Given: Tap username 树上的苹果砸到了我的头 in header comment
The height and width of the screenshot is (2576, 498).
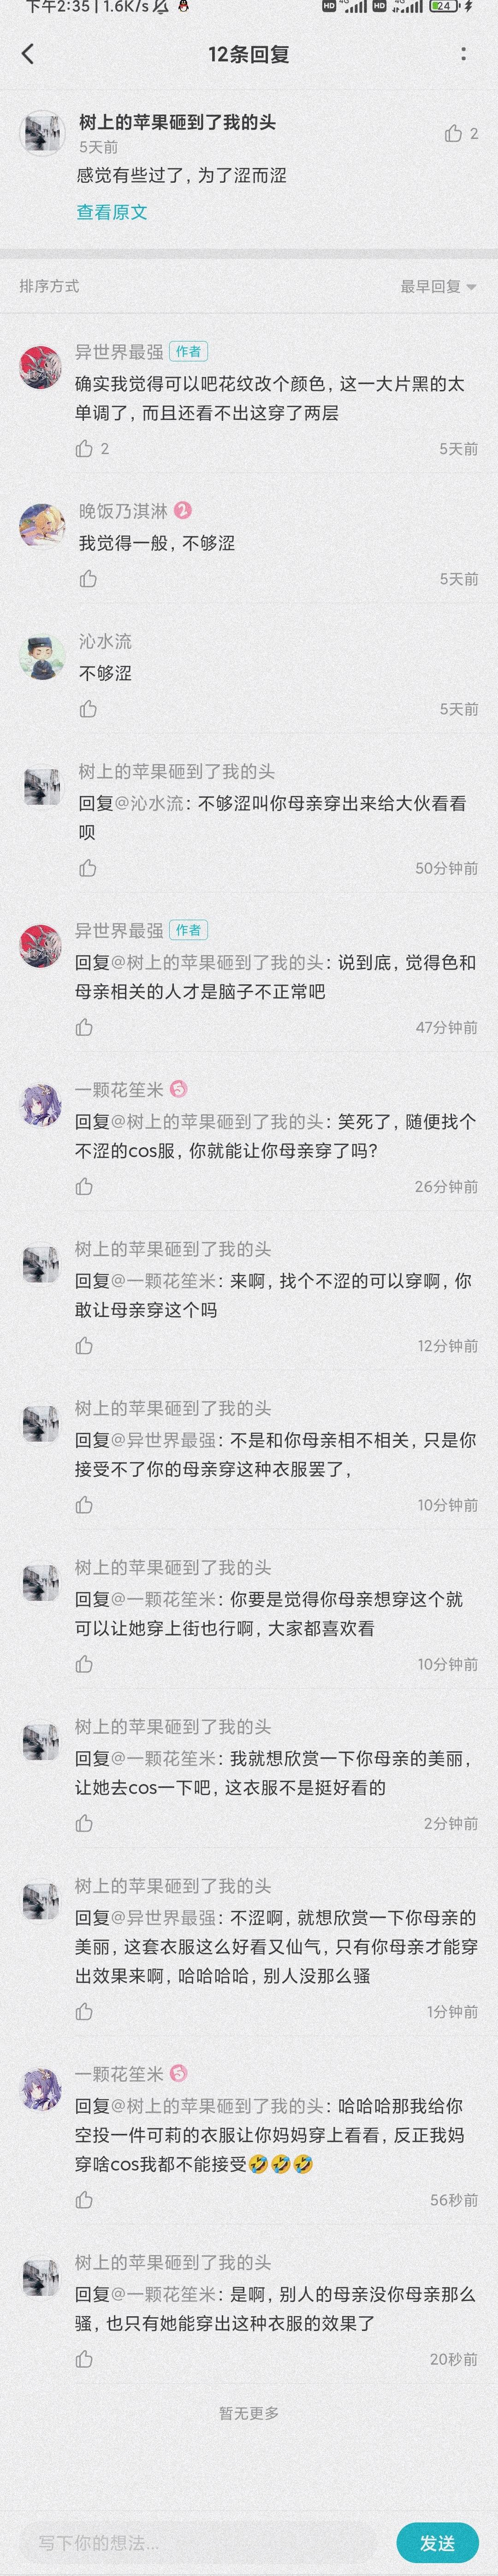Looking at the screenshot, I should (x=177, y=122).
